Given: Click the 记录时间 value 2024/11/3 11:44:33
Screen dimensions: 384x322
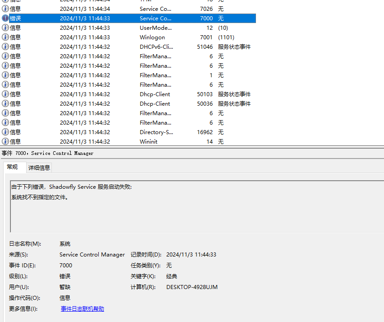Looking at the screenshot, I should [x=191, y=255].
